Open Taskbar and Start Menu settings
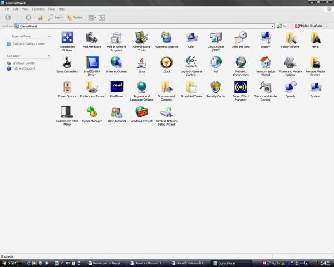 pos(67,116)
